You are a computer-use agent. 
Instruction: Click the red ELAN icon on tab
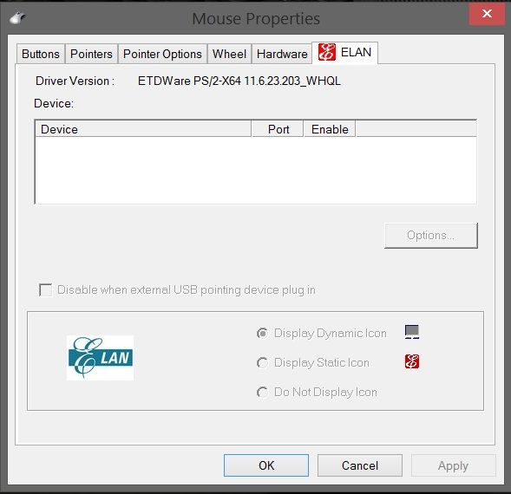click(326, 52)
